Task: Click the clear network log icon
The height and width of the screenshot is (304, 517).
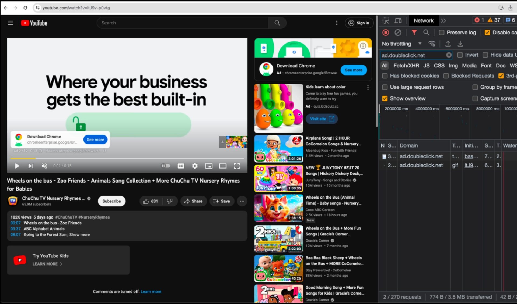Action: (398, 33)
